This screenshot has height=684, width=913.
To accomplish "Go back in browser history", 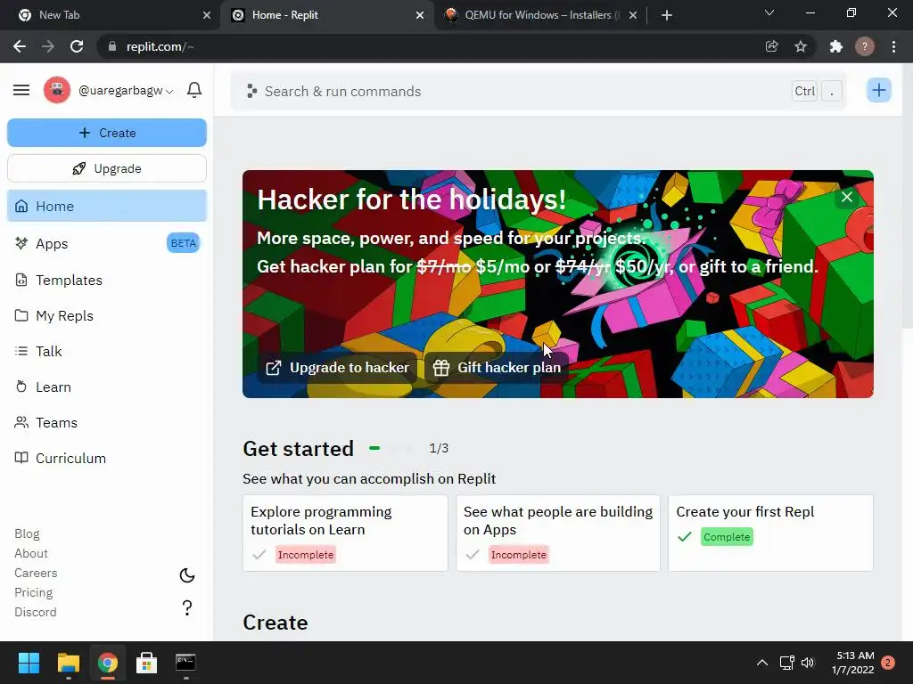I will coord(20,46).
